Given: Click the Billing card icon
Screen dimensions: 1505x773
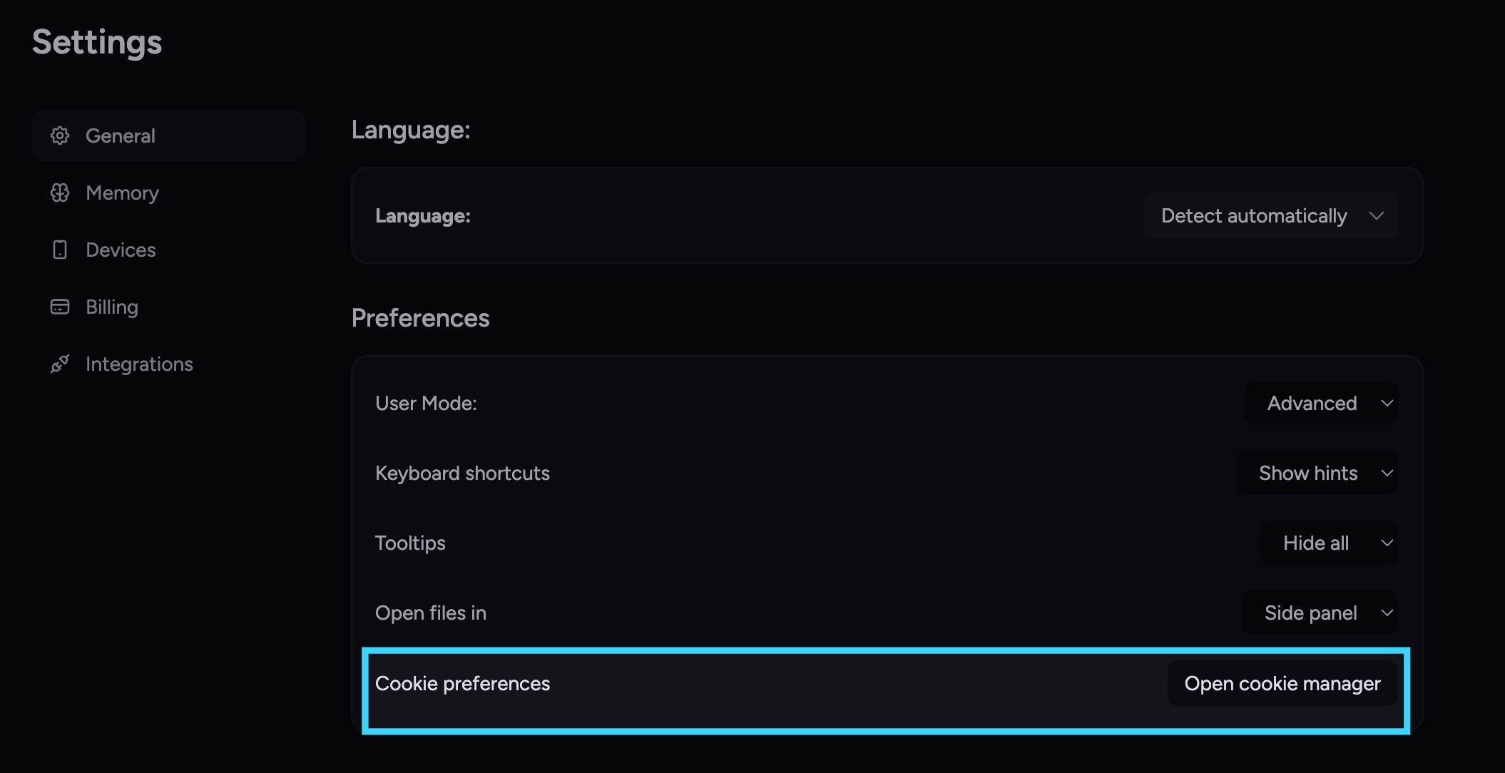Looking at the screenshot, I should coord(60,307).
